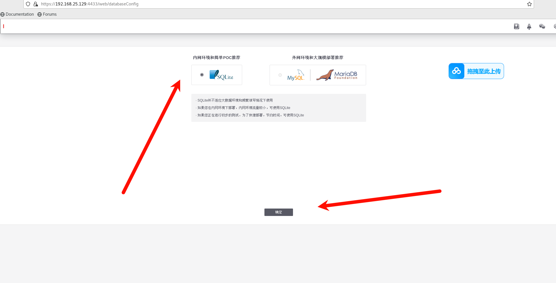Click the insecure connection padlock icon
Image resolution: width=556 pixels, height=283 pixels.
36,4
